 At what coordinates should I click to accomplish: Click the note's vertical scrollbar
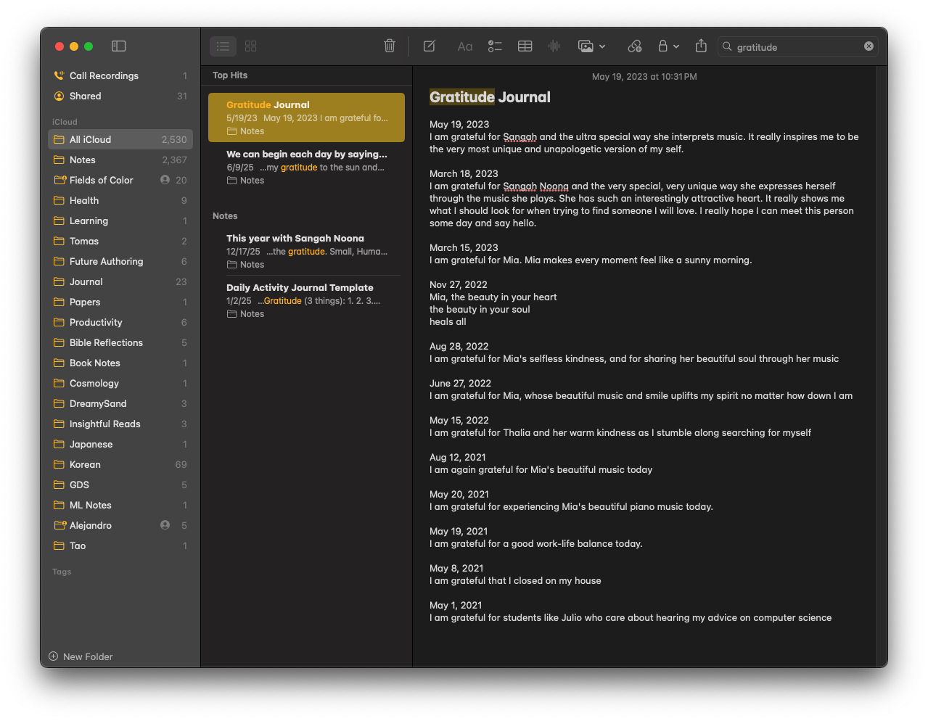tap(882, 363)
